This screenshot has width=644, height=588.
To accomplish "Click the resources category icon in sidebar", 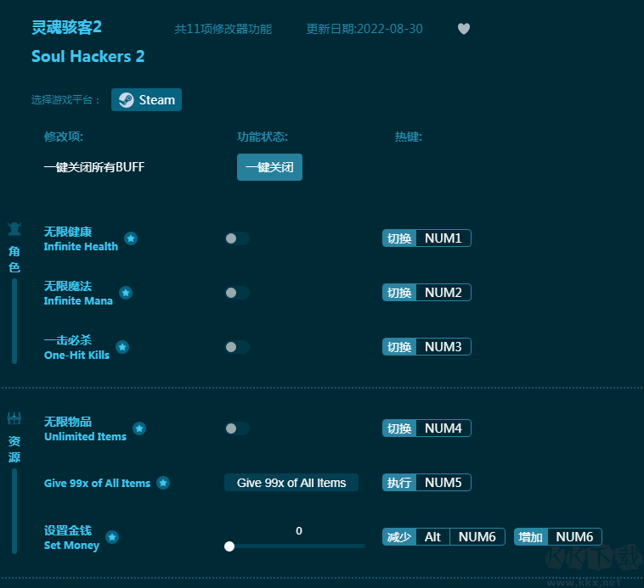I will click(14, 418).
